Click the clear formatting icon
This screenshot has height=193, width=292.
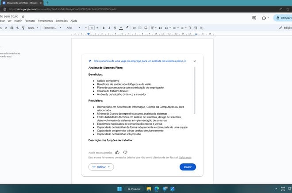[x=201, y=28]
